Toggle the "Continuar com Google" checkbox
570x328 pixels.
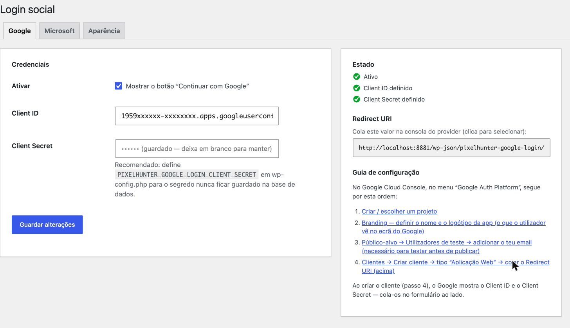(x=118, y=86)
